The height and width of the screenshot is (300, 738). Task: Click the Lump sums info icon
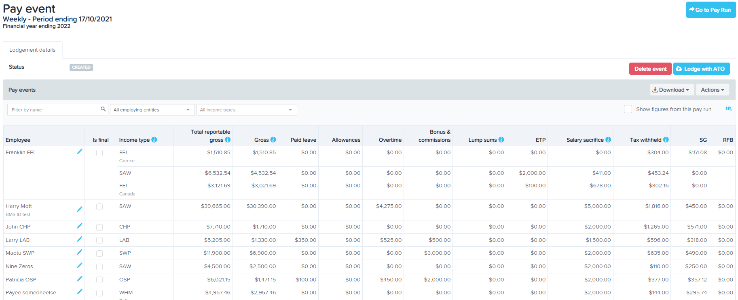501,140
